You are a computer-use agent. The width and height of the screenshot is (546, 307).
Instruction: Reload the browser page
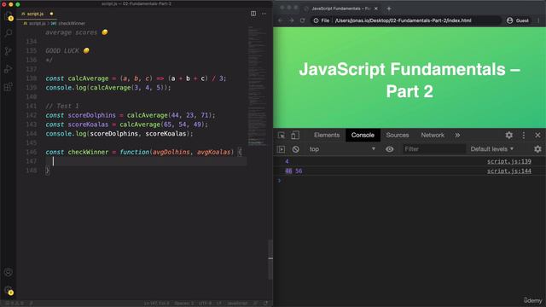(x=302, y=20)
